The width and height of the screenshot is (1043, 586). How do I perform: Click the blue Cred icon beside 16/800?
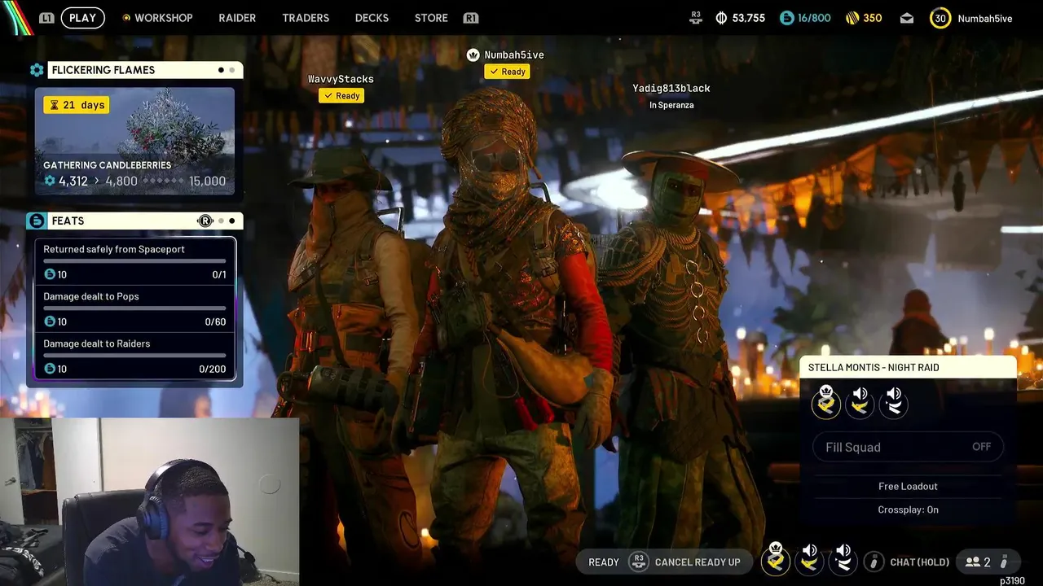[x=786, y=18]
